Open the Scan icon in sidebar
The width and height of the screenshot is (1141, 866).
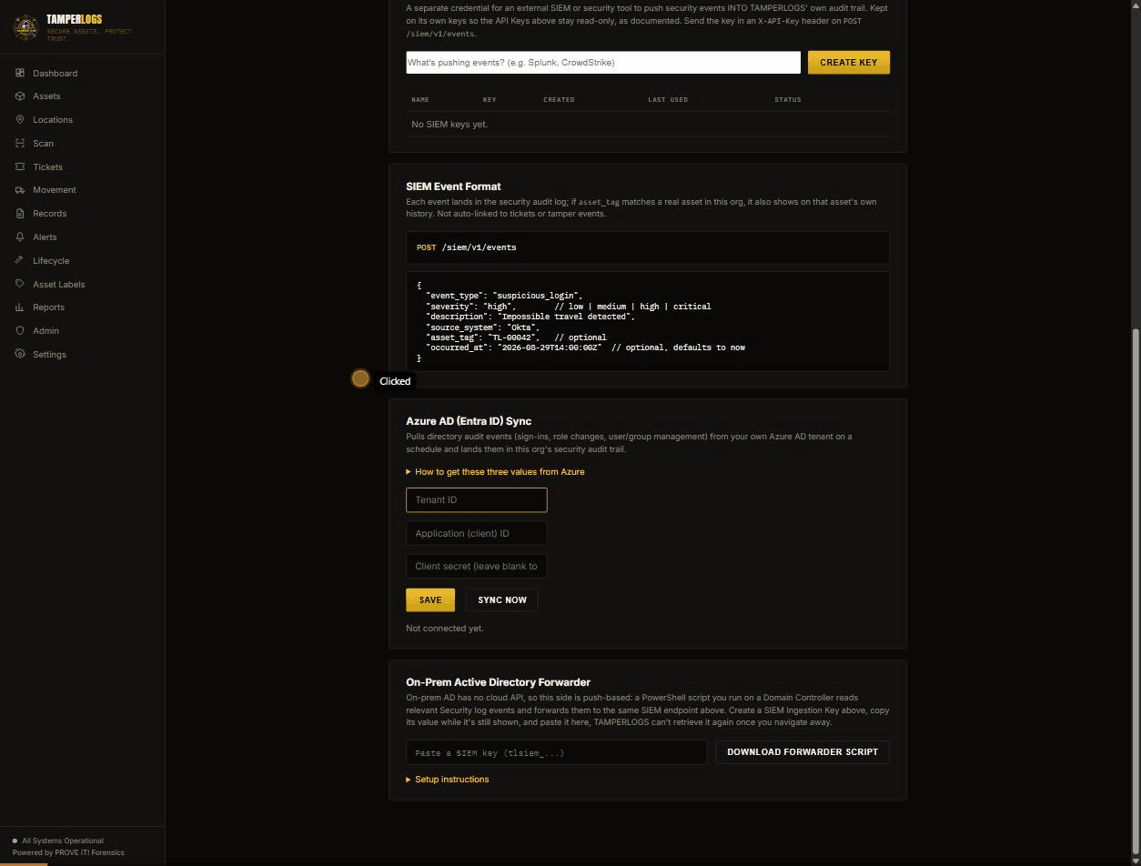(20, 143)
